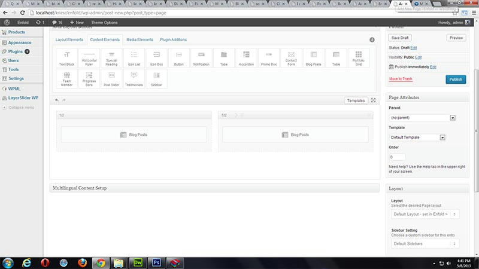This screenshot has height=269, width=479.
Task: Collapse the admin sidebar menu
Action: tap(19, 108)
